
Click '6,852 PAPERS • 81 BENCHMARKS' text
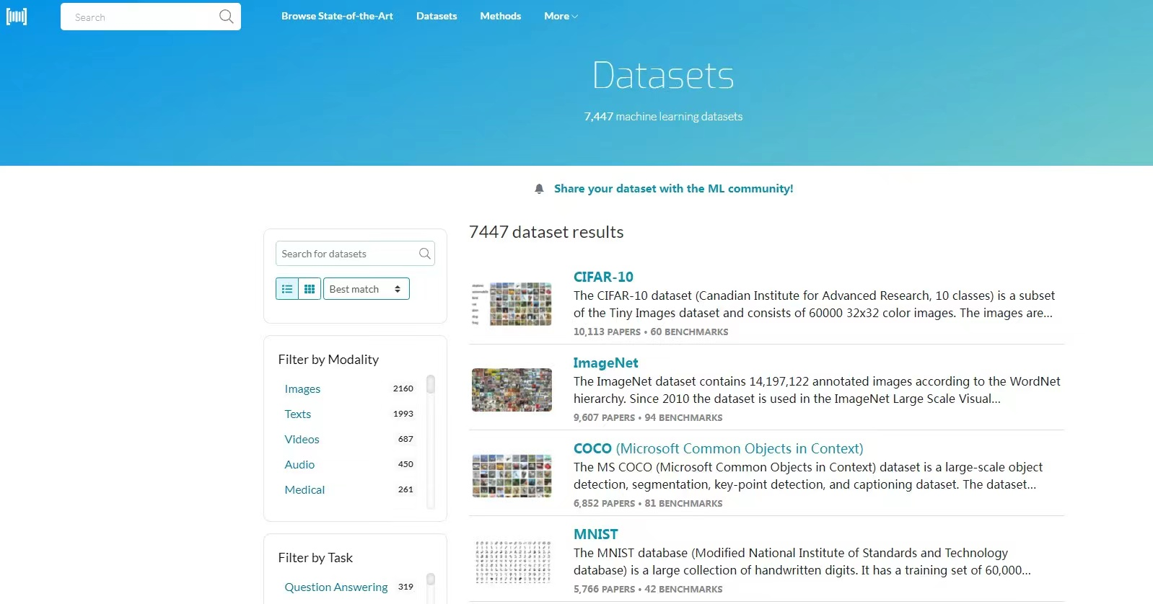(x=648, y=504)
